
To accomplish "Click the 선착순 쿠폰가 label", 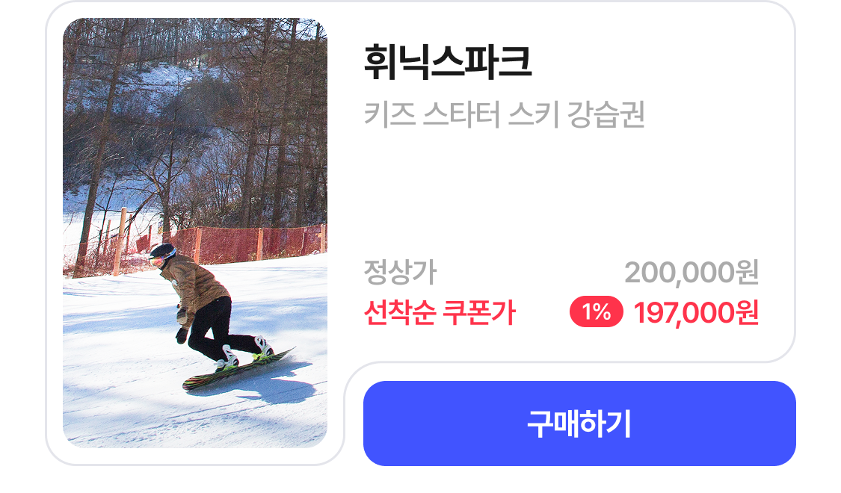I will (440, 312).
